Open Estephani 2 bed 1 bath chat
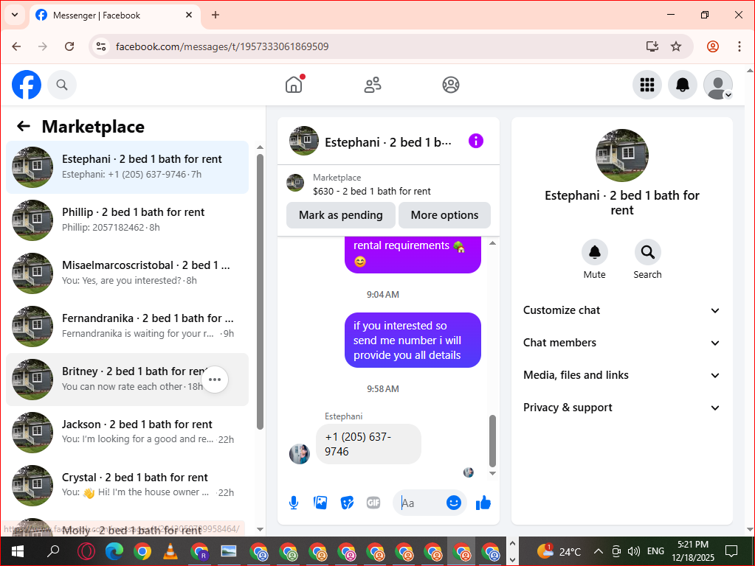 128,167
